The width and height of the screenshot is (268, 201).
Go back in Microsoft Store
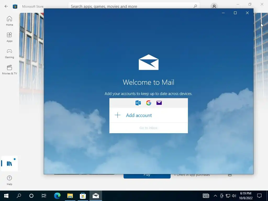point(6,6)
